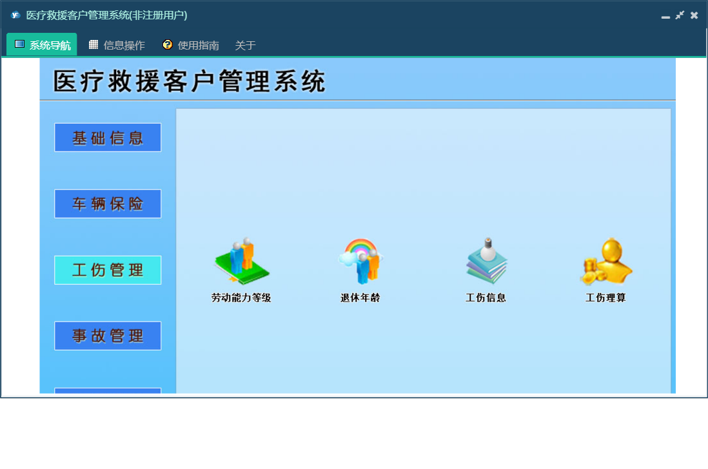The height and width of the screenshot is (469, 708).
Task: Open the 工伤理算 gold coins icon
Action: click(x=606, y=261)
